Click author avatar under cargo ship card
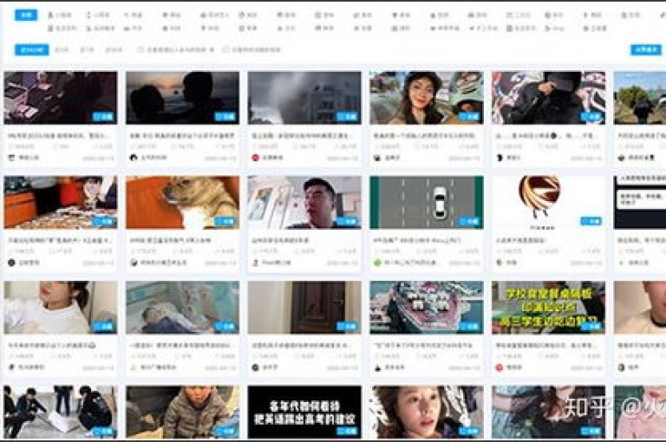The height and width of the screenshot is (442, 666). click(x=377, y=367)
